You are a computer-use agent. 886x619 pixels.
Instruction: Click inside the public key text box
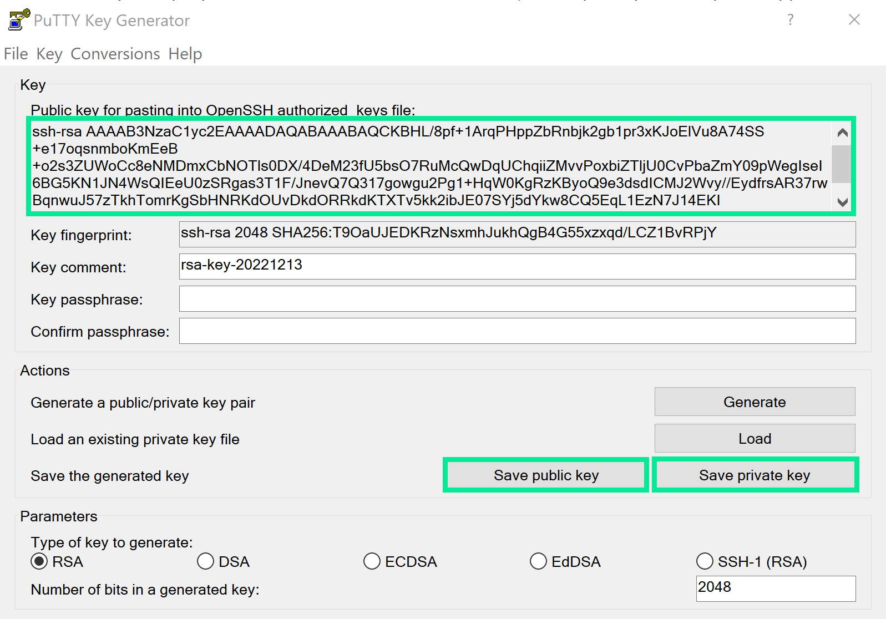click(x=430, y=166)
